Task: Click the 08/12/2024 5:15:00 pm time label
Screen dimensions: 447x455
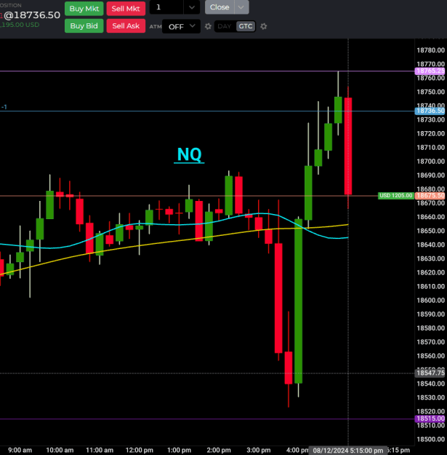Action: (x=348, y=451)
